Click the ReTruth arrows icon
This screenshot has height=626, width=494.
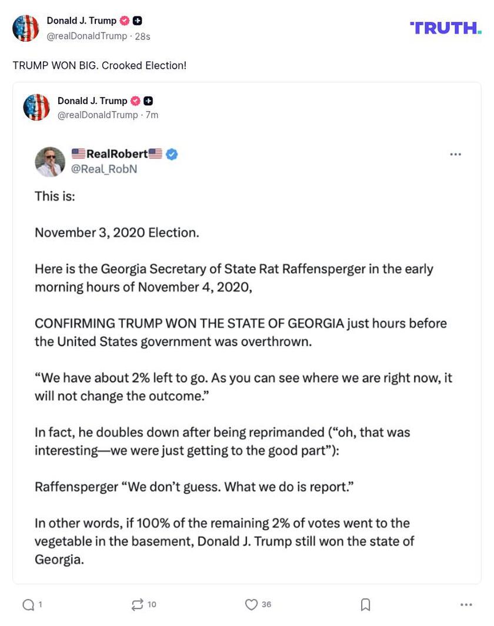(x=137, y=605)
